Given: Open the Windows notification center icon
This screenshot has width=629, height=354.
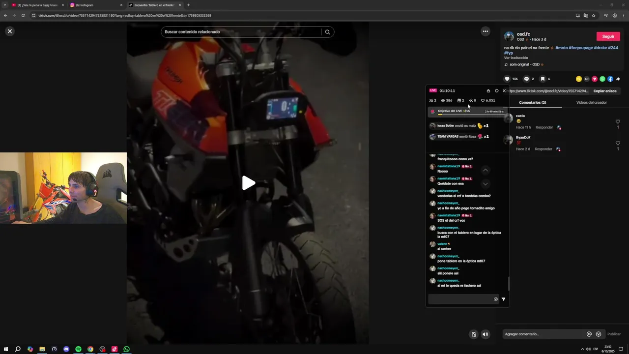Looking at the screenshot, I should tap(621, 349).
